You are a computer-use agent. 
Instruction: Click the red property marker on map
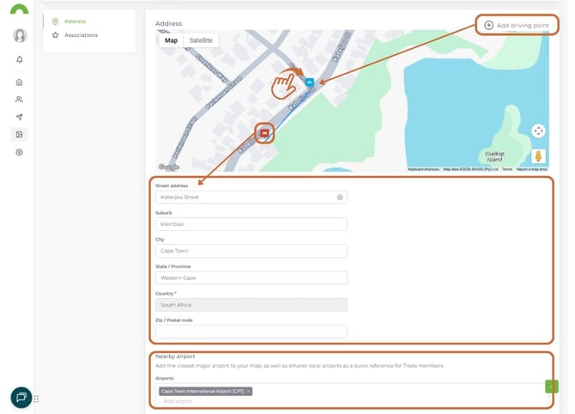[264, 131]
